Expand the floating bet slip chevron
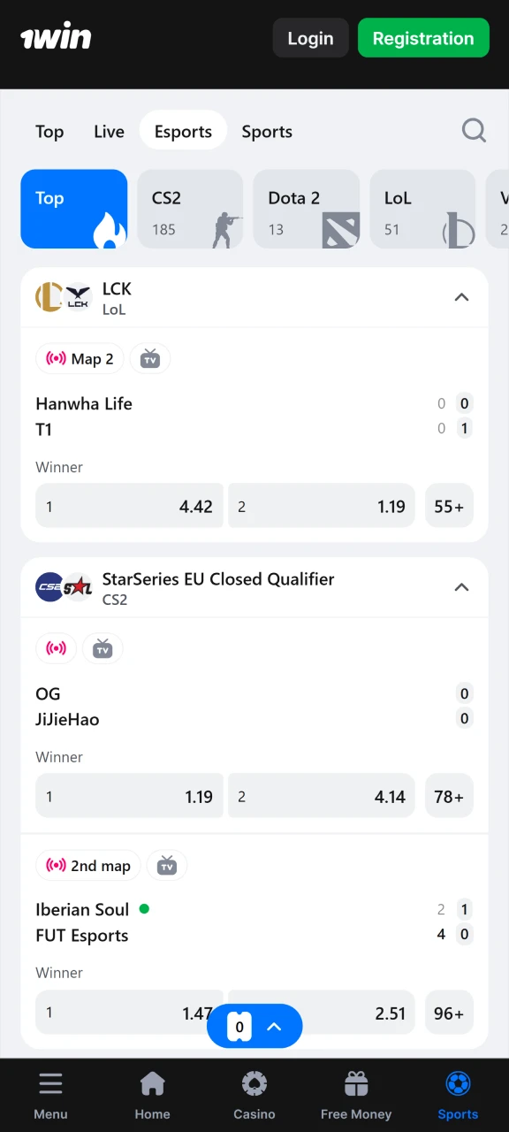Image resolution: width=509 pixels, height=1132 pixels. 274,1026
